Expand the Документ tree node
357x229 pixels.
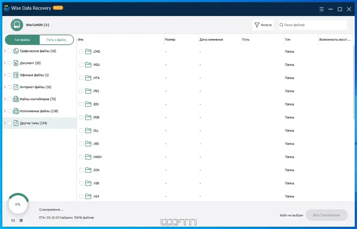point(5,63)
